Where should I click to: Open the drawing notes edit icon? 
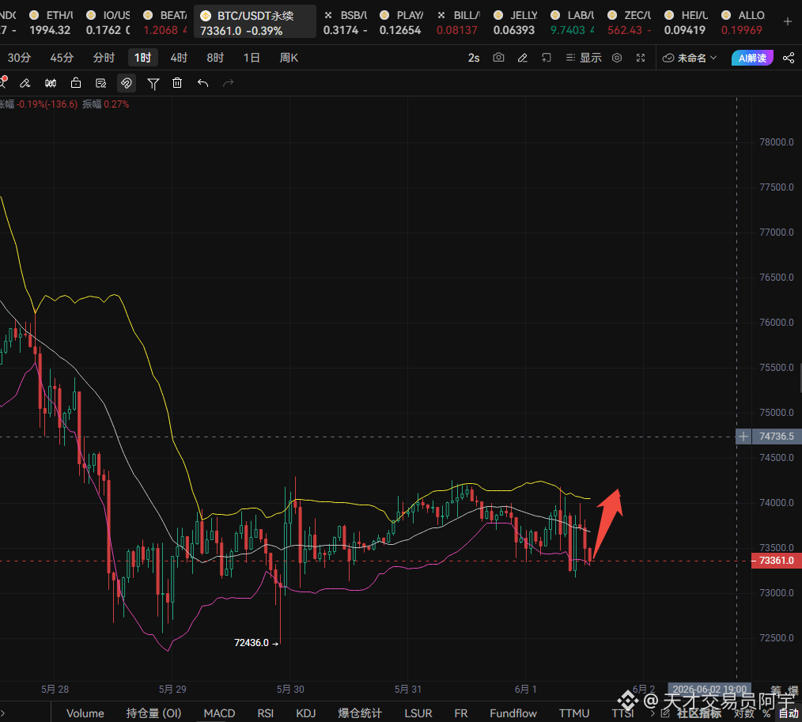pyautogui.click(x=101, y=83)
